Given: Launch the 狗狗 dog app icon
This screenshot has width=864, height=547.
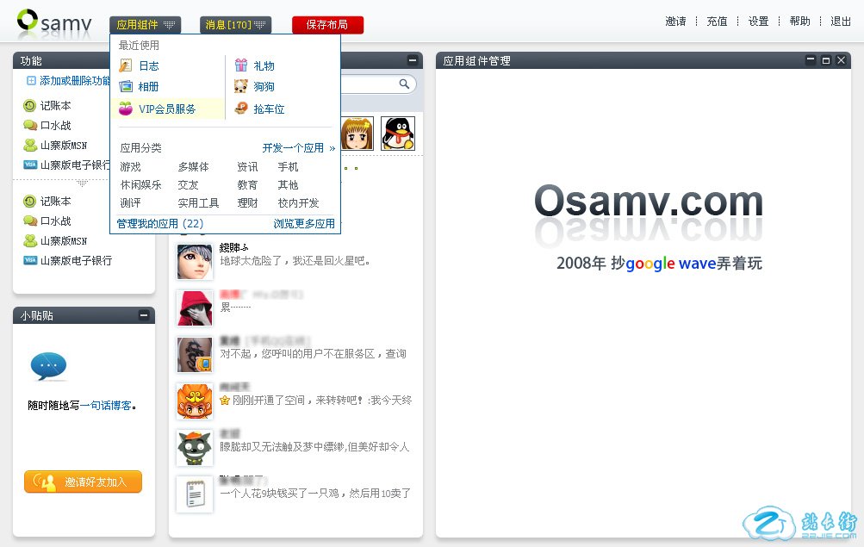Looking at the screenshot, I should pos(241,86).
